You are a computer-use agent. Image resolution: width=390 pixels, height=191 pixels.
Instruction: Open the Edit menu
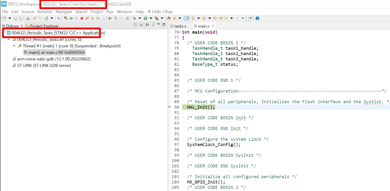[x=15, y=12]
